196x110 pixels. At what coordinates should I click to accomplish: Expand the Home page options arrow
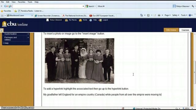tap(145, 15)
